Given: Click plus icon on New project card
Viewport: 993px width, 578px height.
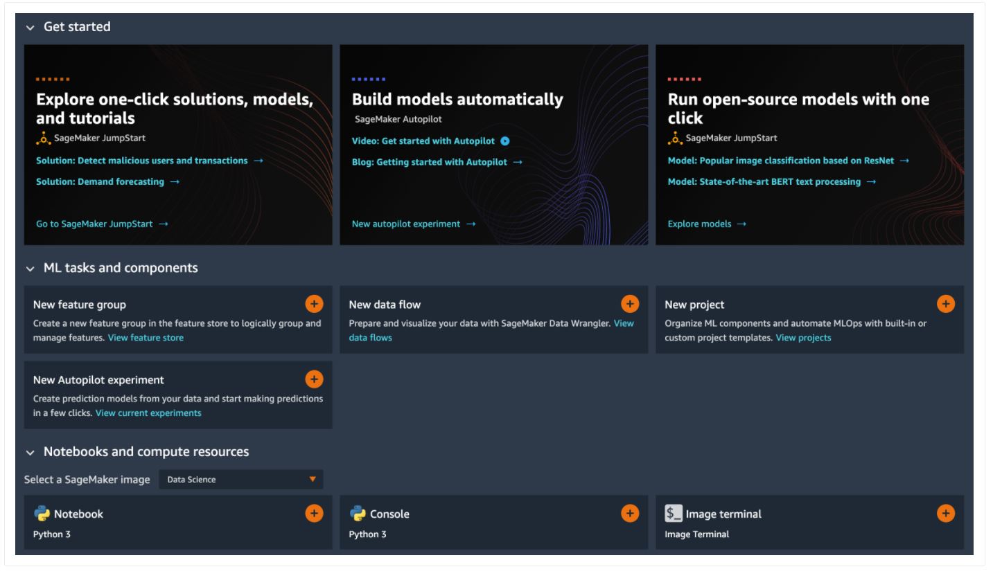Looking at the screenshot, I should (946, 304).
